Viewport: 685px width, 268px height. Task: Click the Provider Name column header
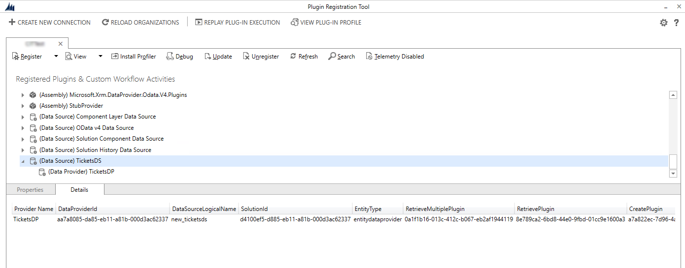click(x=34, y=209)
